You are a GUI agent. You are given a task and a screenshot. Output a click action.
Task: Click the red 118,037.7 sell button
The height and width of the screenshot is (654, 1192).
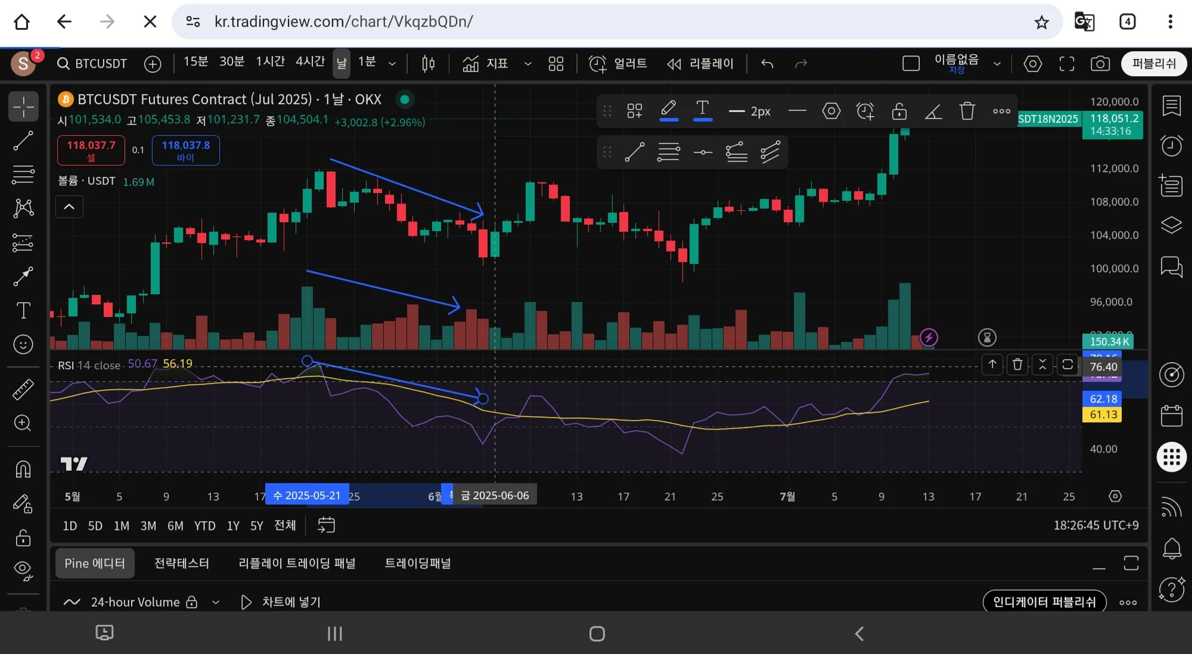point(91,150)
